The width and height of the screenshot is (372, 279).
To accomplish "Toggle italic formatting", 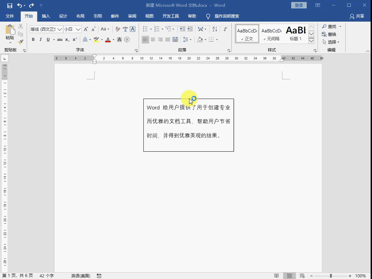I will [41, 40].
